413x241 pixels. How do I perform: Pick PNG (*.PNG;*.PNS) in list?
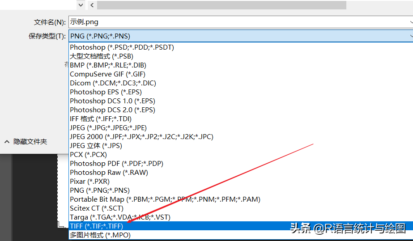click(241, 190)
